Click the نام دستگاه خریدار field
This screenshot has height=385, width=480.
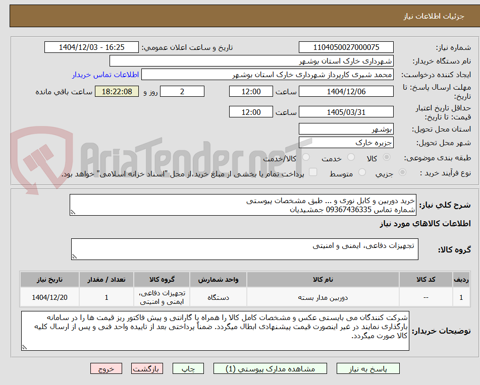click(x=251, y=61)
